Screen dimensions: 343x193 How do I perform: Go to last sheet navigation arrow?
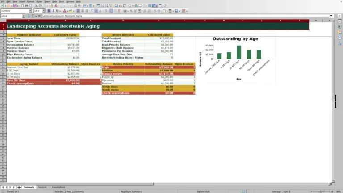(14, 187)
